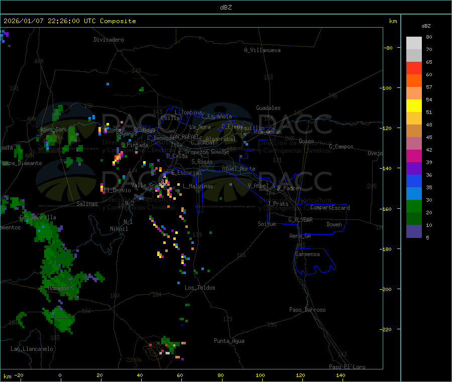This screenshot has width=452, height=382.
Task: Click the 'G_Campos' map label
Action: tap(342, 147)
